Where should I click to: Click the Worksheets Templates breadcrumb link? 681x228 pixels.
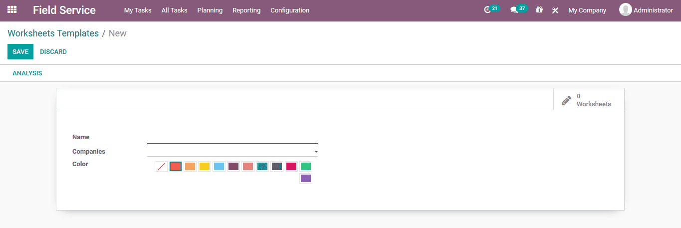[53, 33]
